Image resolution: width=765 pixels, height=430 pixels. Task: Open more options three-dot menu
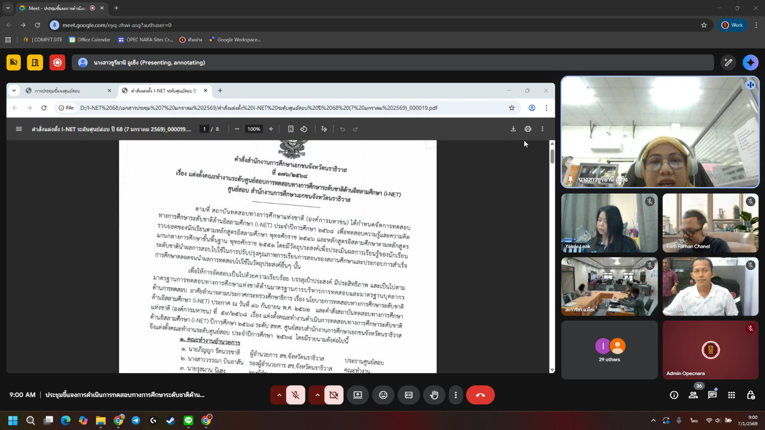(x=456, y=395)
